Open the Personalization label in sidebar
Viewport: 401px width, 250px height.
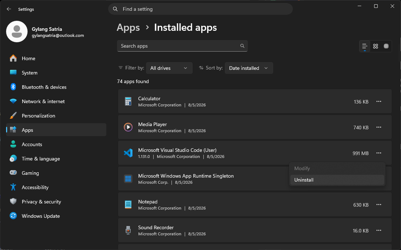[x=38, y=116]
